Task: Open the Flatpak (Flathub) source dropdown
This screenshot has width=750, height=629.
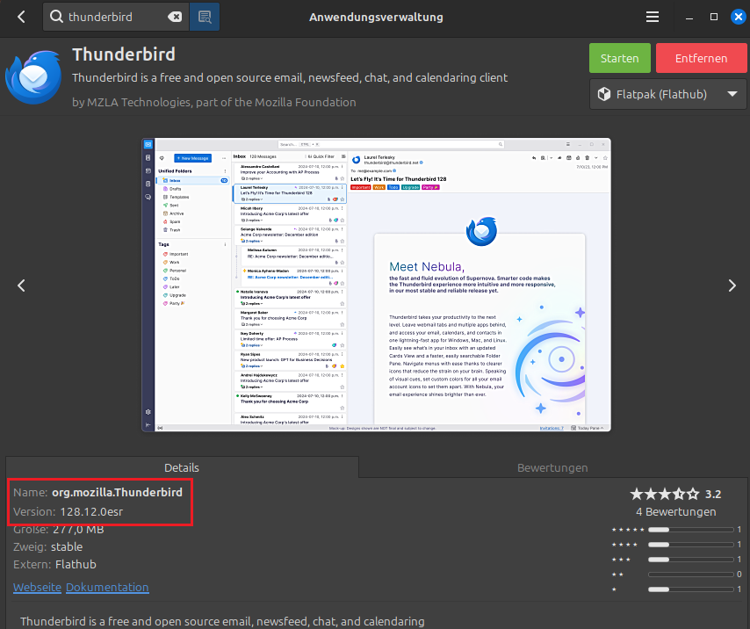Action: (667, 94)
